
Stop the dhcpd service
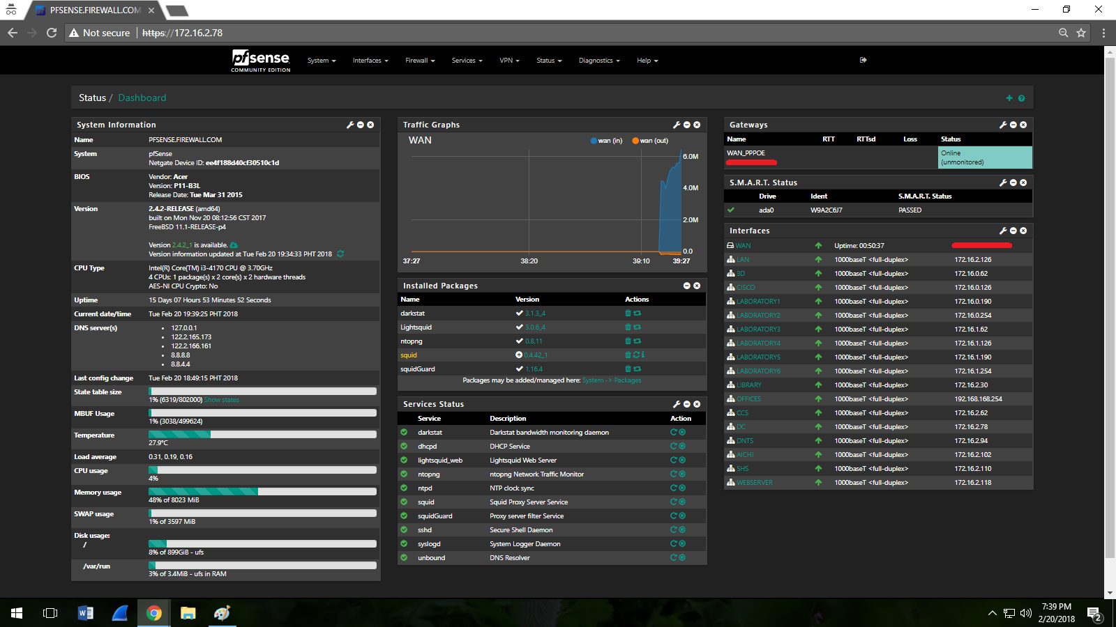click(x=682, y=447)
